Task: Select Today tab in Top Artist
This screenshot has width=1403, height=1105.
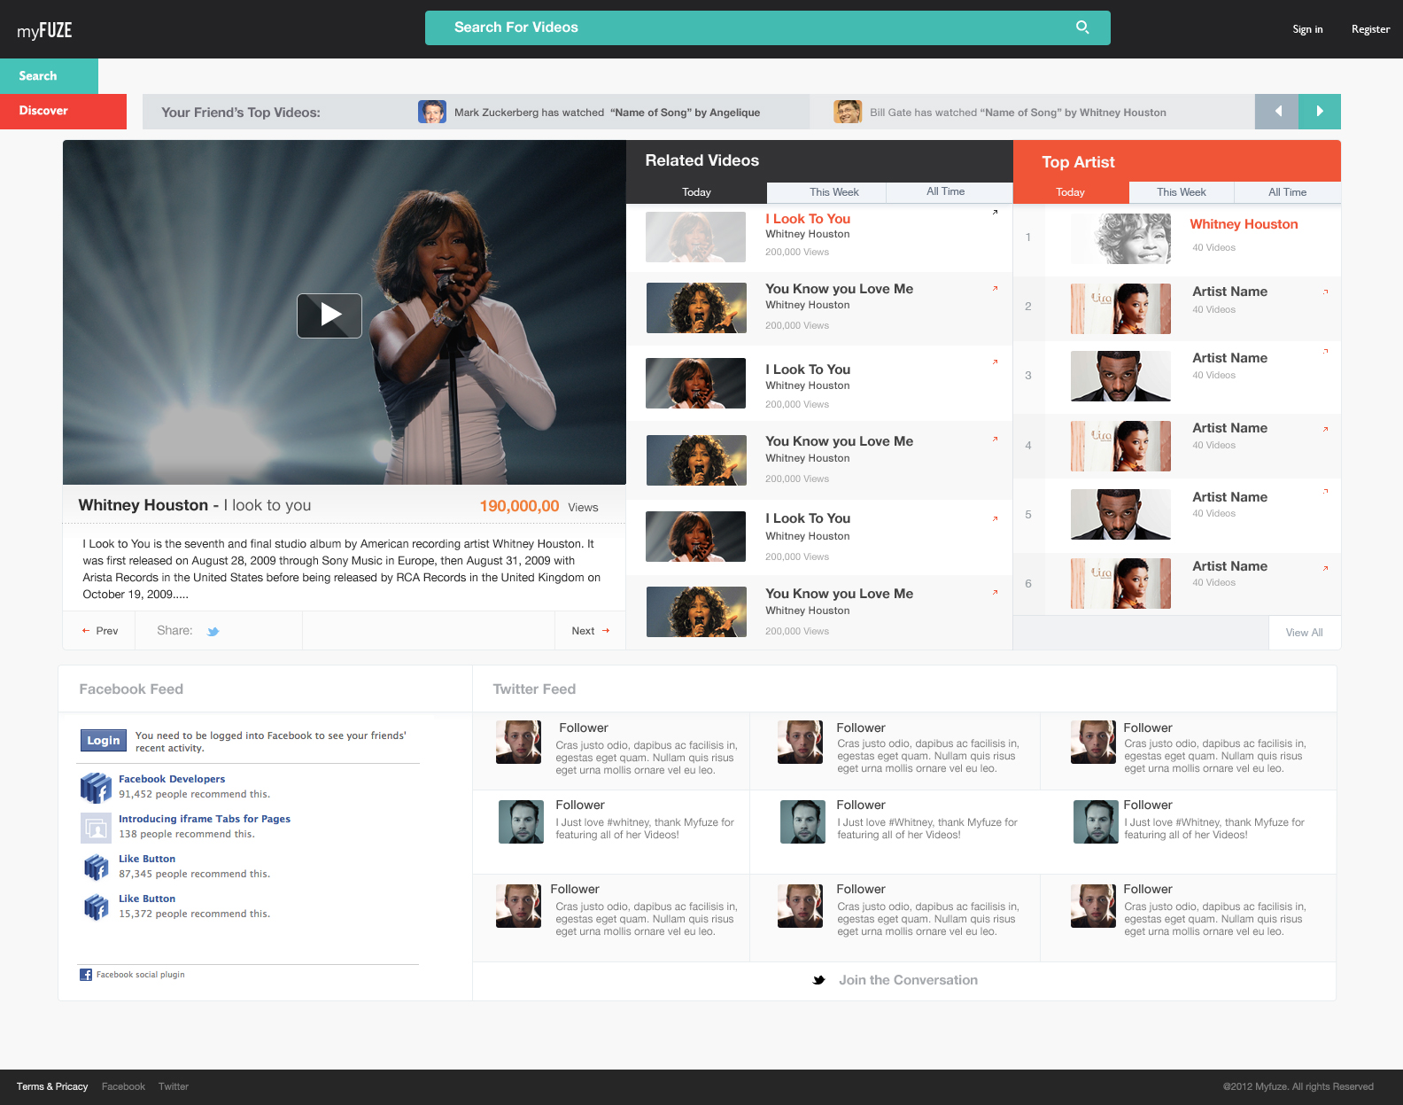Action: click(x=1070, y=192)
